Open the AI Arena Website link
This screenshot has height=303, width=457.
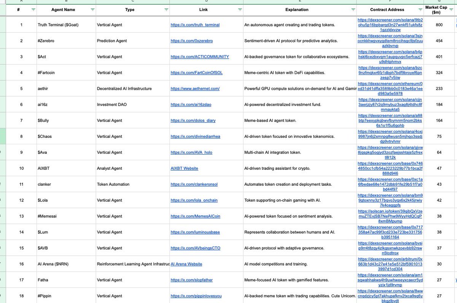(x=187, y=264)
